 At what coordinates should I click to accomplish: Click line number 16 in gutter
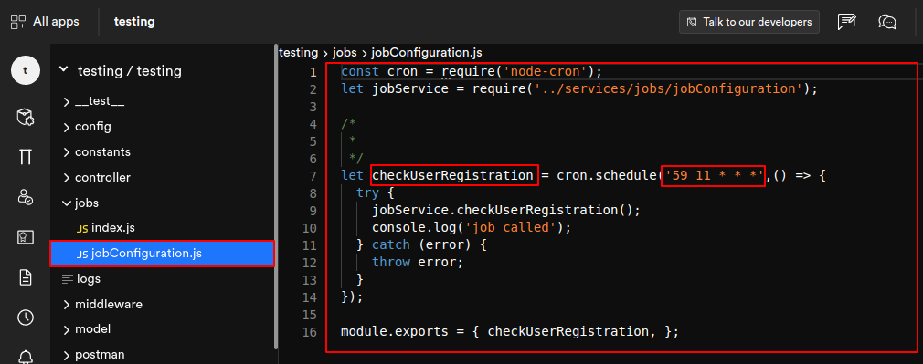(310, 331)
